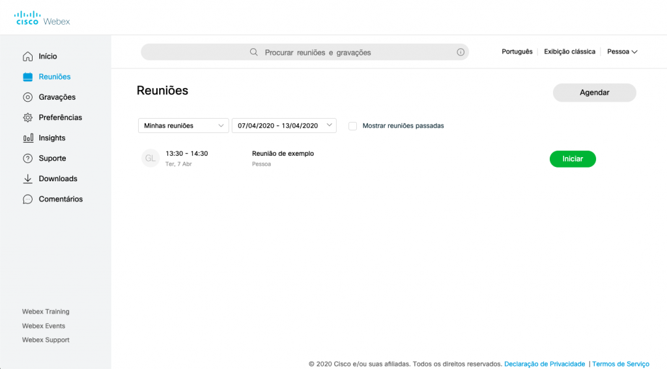
Task: Switch language via Português menu item
Action: 517,52
